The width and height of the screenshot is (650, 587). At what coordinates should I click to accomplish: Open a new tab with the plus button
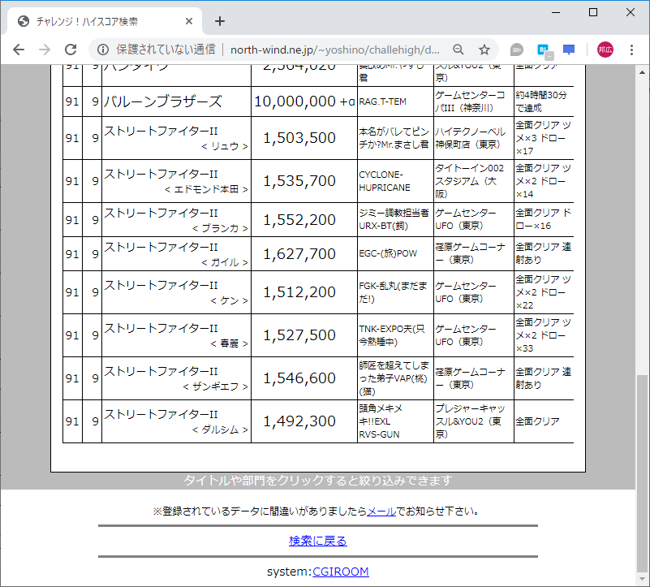pyautogui.click(x=220, y=21)
